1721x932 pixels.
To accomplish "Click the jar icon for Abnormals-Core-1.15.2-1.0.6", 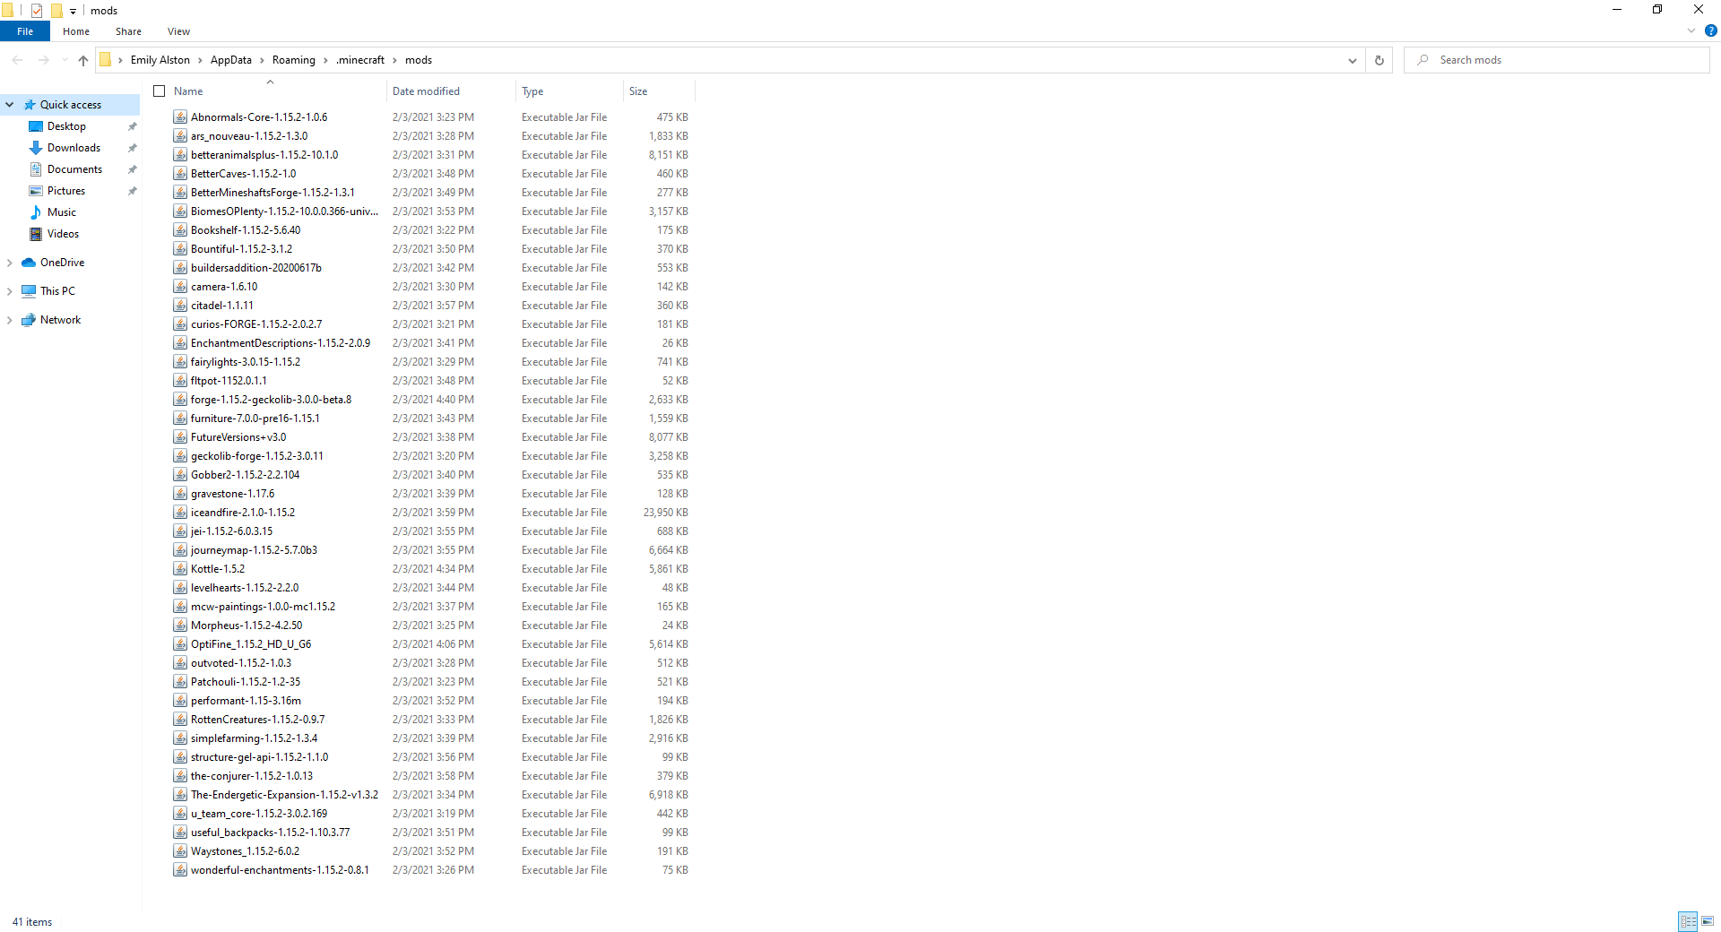I will (x=180, y=117).
